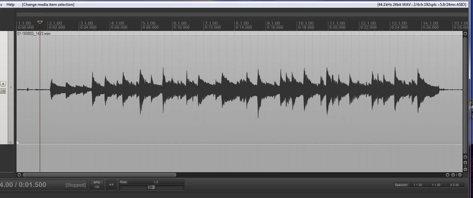
Task: Zoom out horizontally with minus icon
Action: click(x=459, y=175)
